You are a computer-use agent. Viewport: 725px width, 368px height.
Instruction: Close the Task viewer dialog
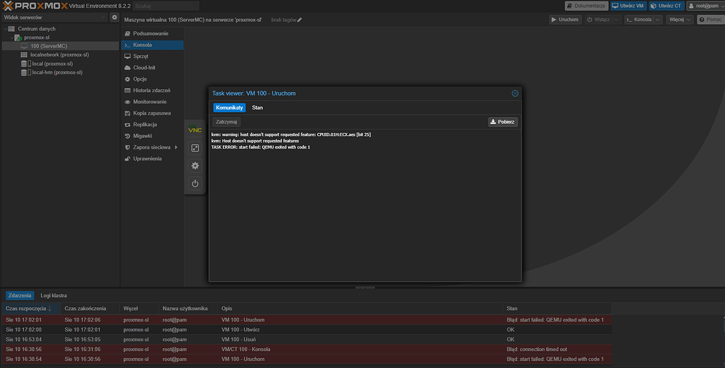(x=515, y=93)
